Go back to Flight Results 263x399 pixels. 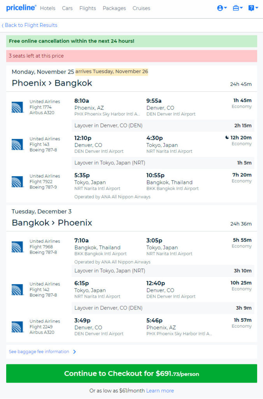coord(30,25)
